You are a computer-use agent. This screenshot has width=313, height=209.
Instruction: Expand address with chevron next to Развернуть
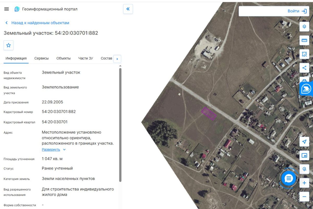pos(64,150)
